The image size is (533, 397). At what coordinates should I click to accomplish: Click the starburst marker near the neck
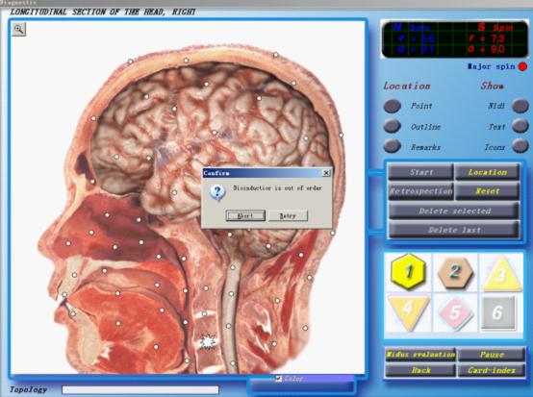pos(207,341)
